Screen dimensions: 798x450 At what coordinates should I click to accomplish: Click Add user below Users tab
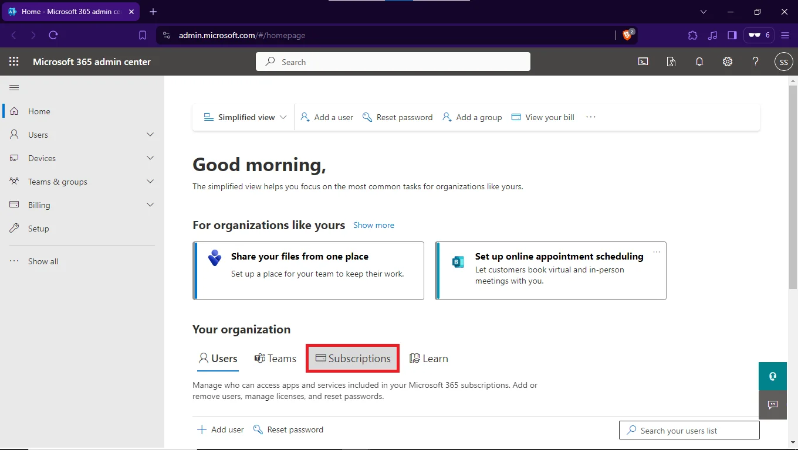tap(220, 429)
